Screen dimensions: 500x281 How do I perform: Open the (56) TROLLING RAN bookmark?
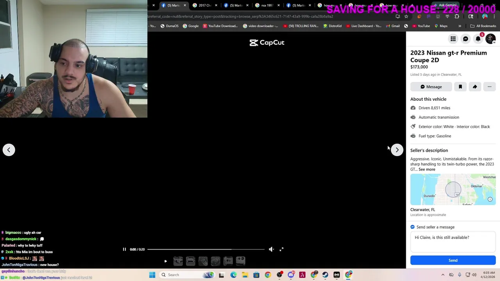pos(300,26)
